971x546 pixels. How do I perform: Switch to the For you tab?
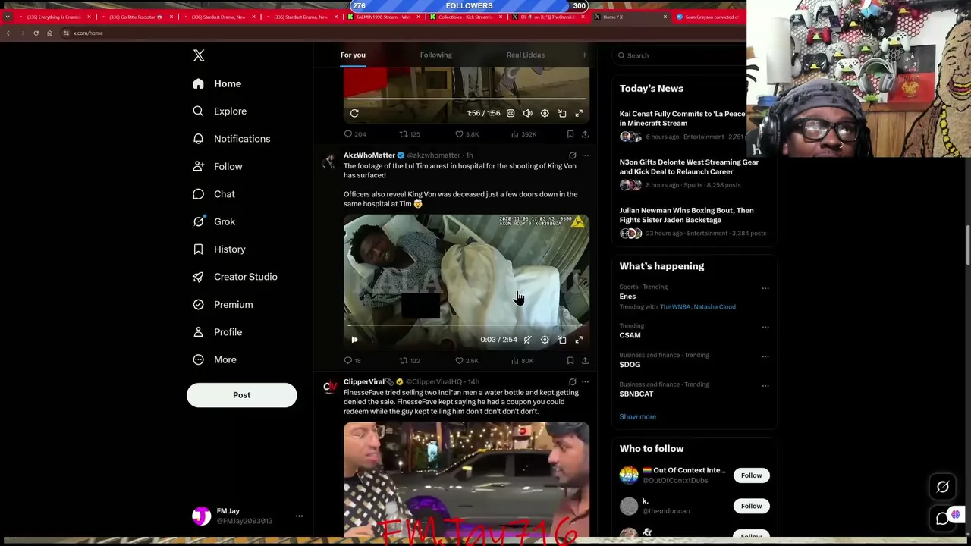click(x=353, y=55)
